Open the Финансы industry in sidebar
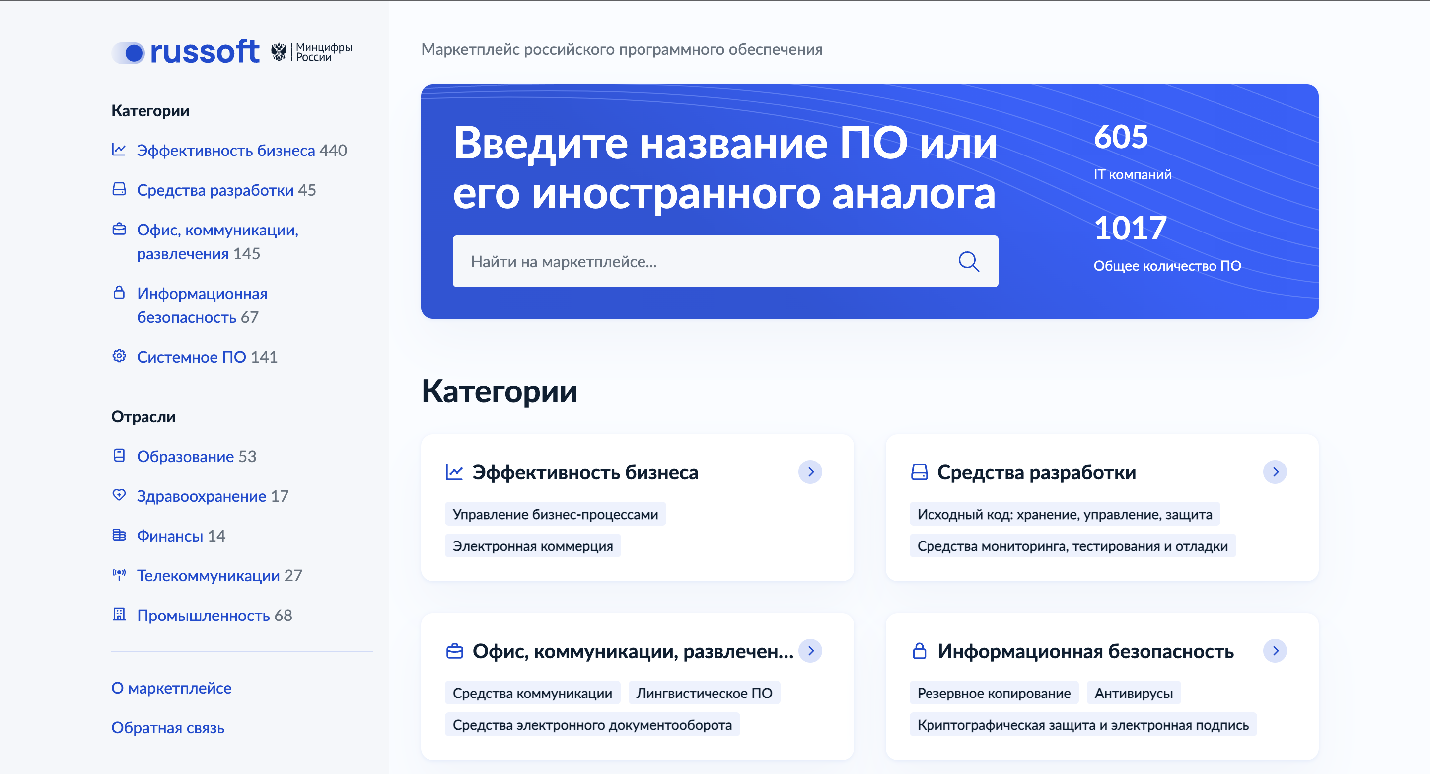The height and width of the screenshot is (774, 1430). click(170, 536)
